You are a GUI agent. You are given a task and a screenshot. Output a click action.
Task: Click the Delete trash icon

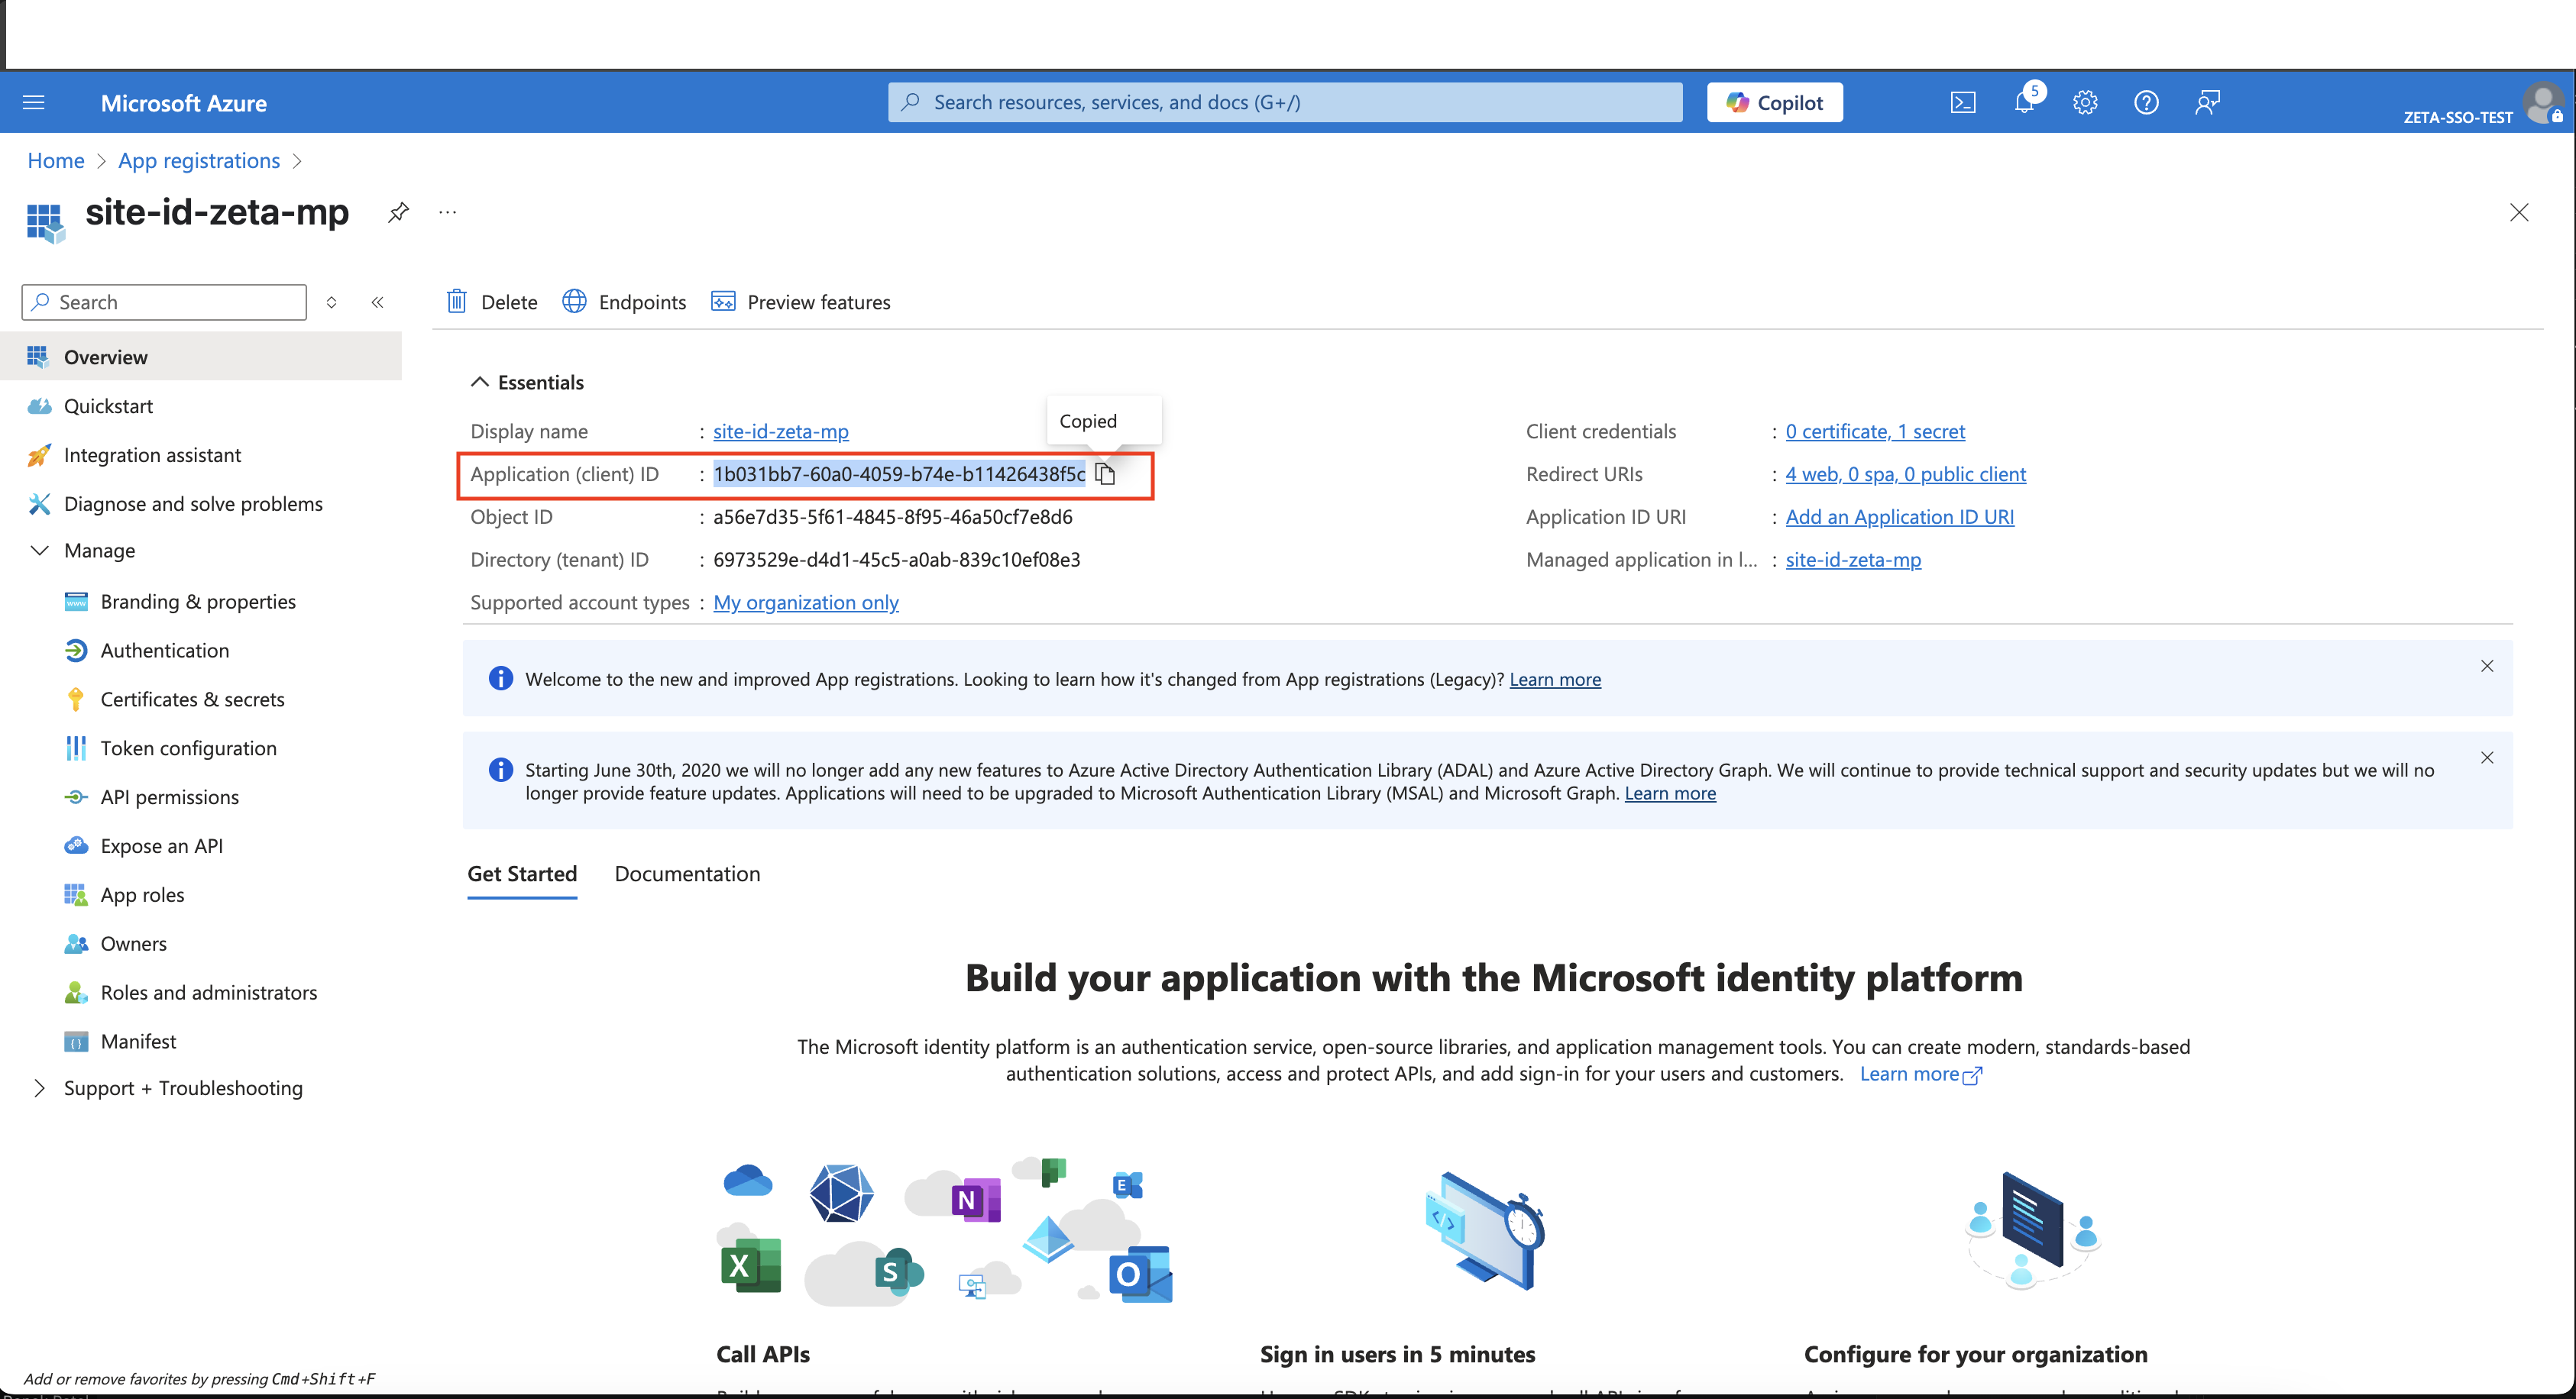(x=457, y=302)
